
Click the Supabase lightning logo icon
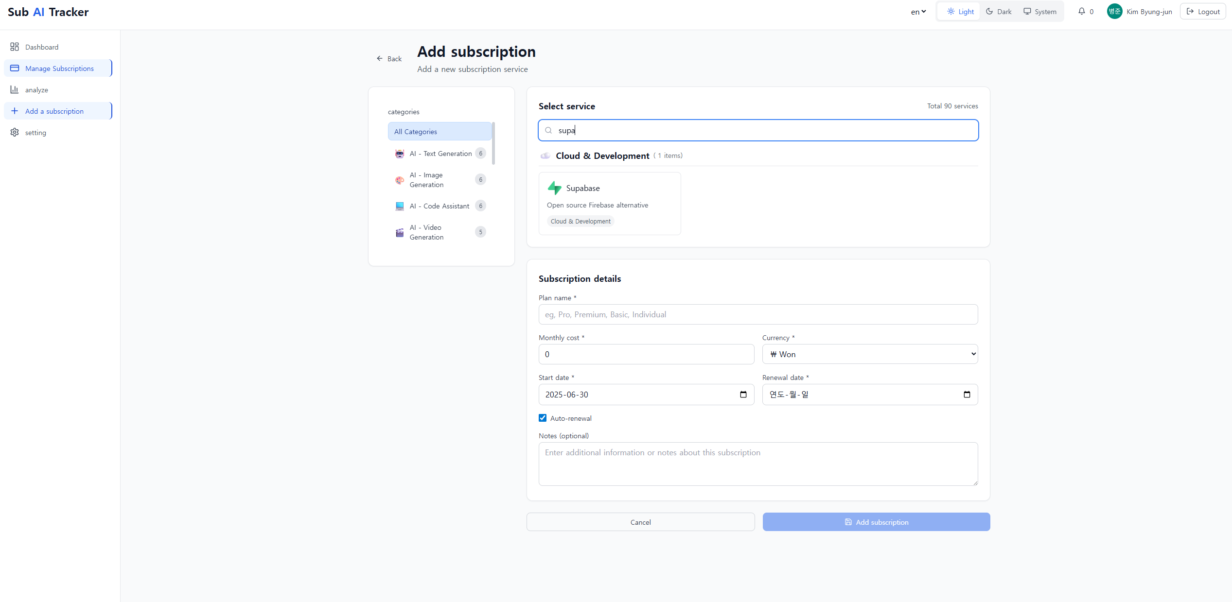pos(554,188)
